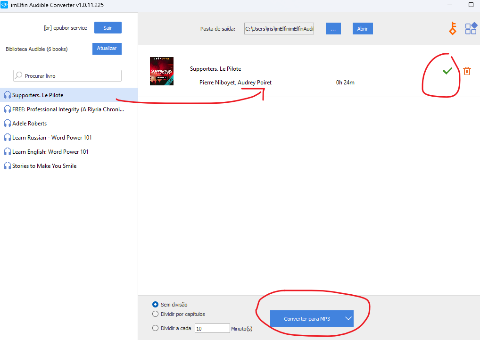The image size is (480, 340).
Task: Select Supporters. Le Pilote in library list
Action: (x=69, y=95)
